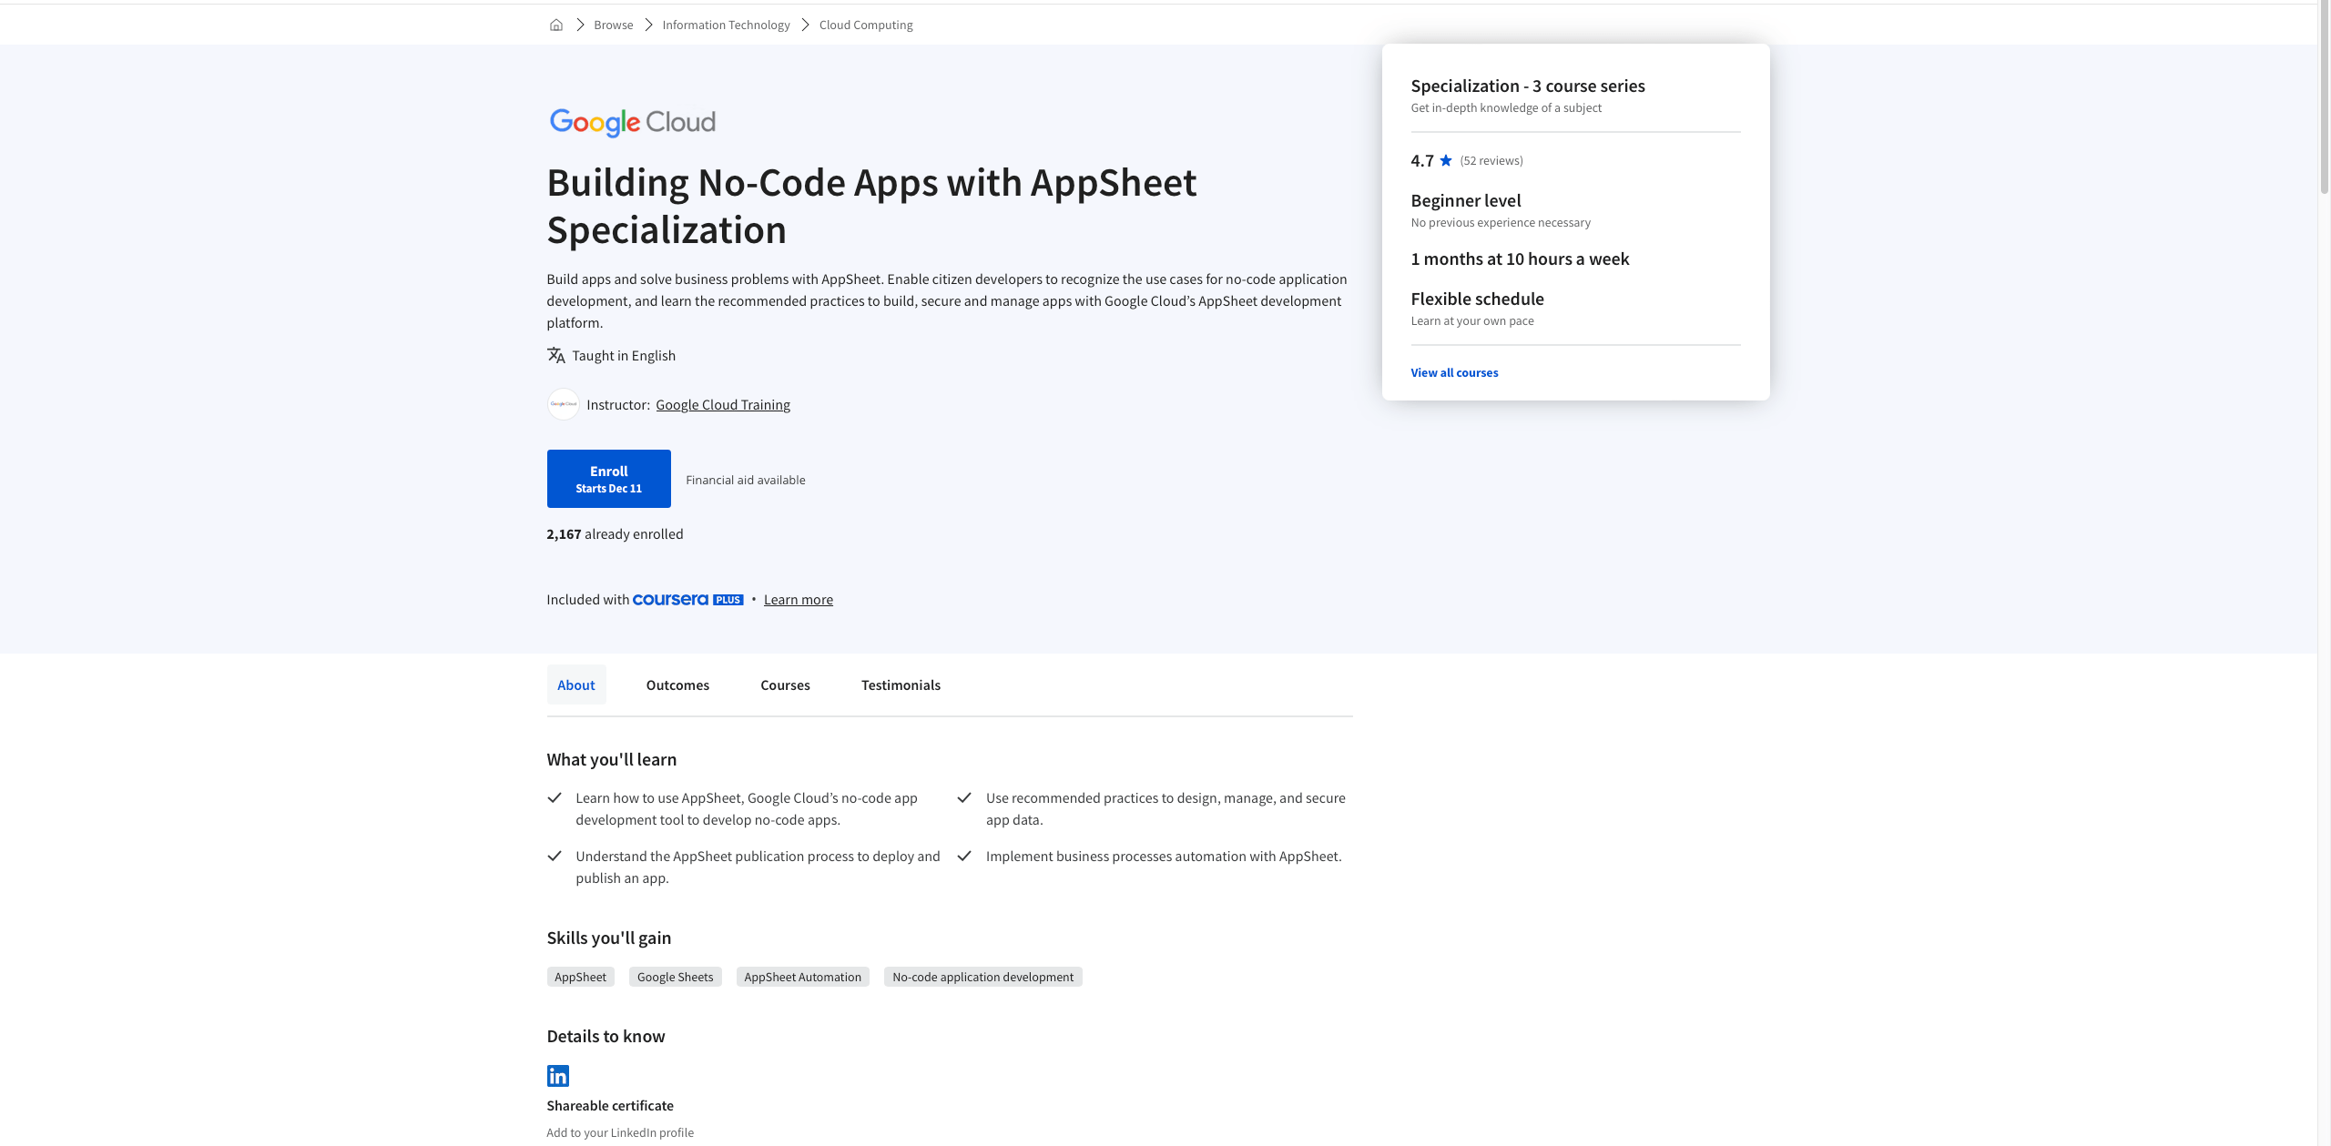Navigate to Information Technology breadcrumb
Screen dimensions: 2331x1146
pyautogui.click(x=727, y=25)
